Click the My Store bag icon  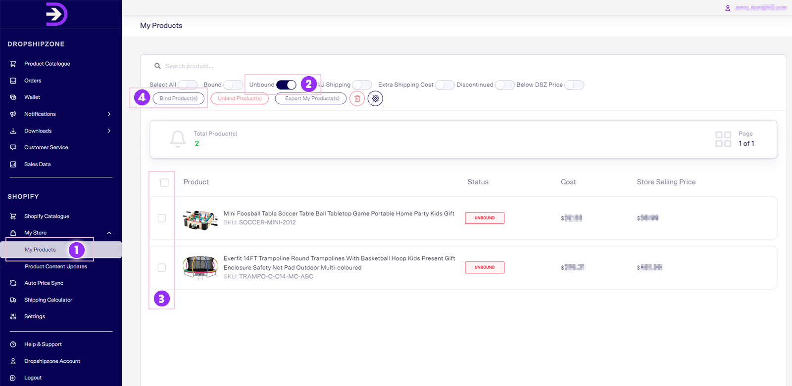tap(13, 233)
